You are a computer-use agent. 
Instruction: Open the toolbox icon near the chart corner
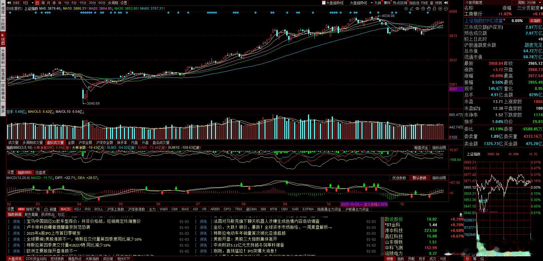tap(423, 8)
